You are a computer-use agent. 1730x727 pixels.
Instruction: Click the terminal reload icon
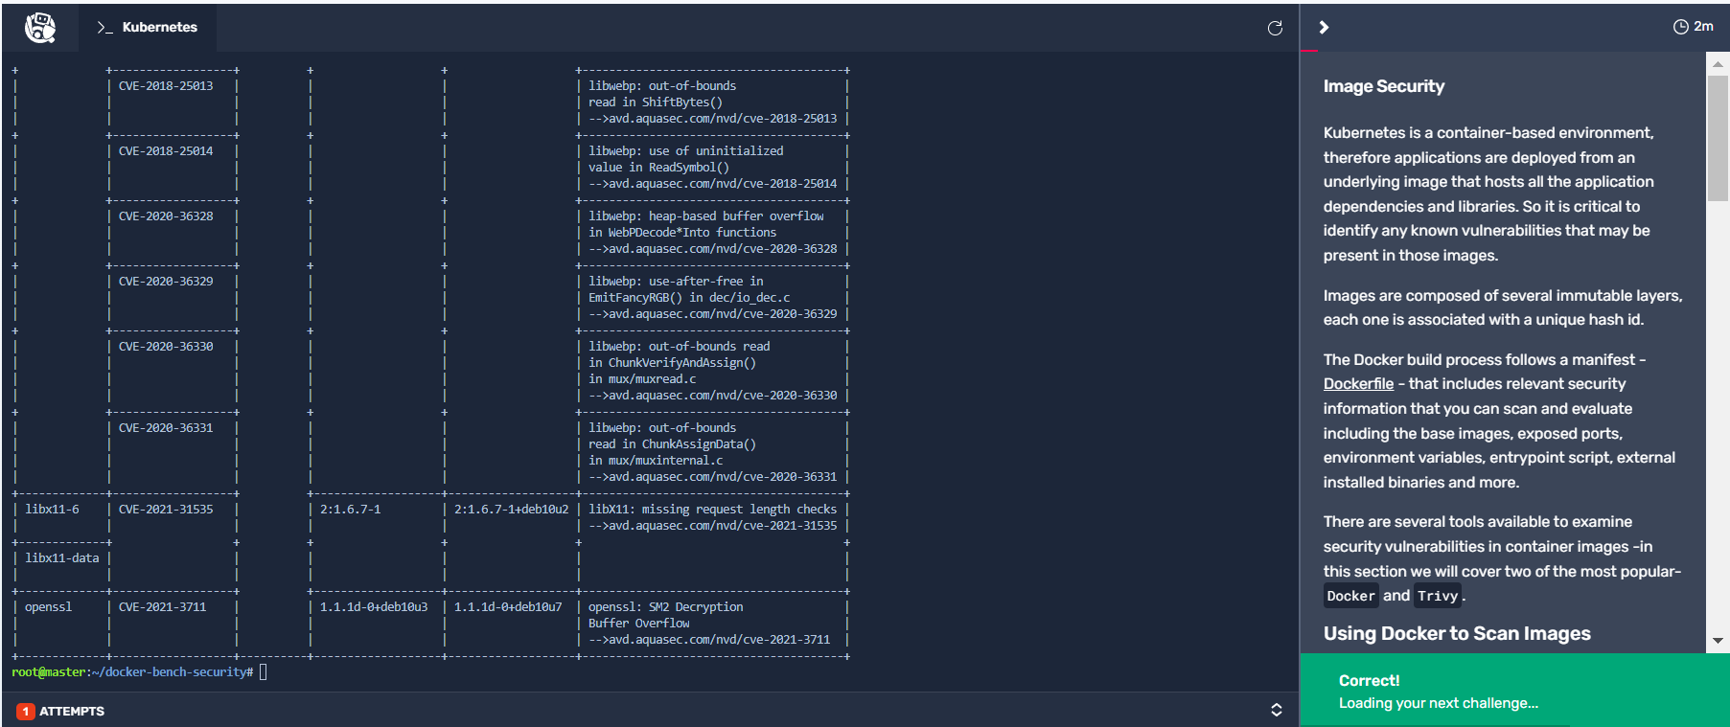coord(1275,28)
